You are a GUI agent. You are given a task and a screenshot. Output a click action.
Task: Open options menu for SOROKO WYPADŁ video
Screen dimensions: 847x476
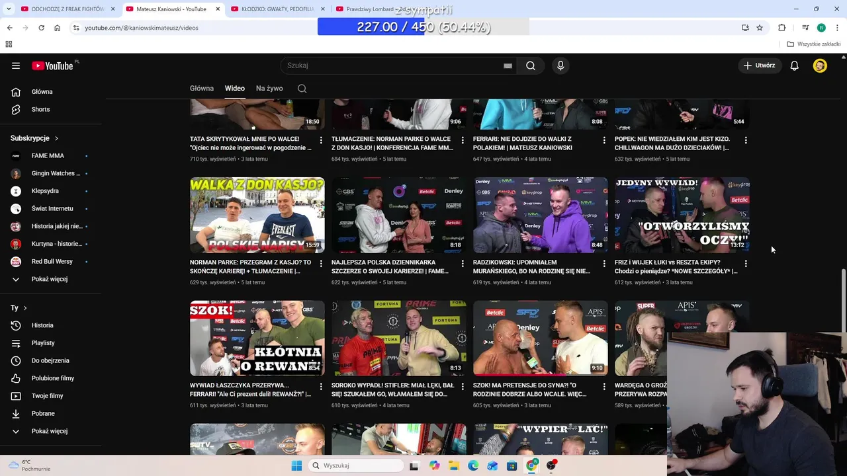[x=463, y=386]
